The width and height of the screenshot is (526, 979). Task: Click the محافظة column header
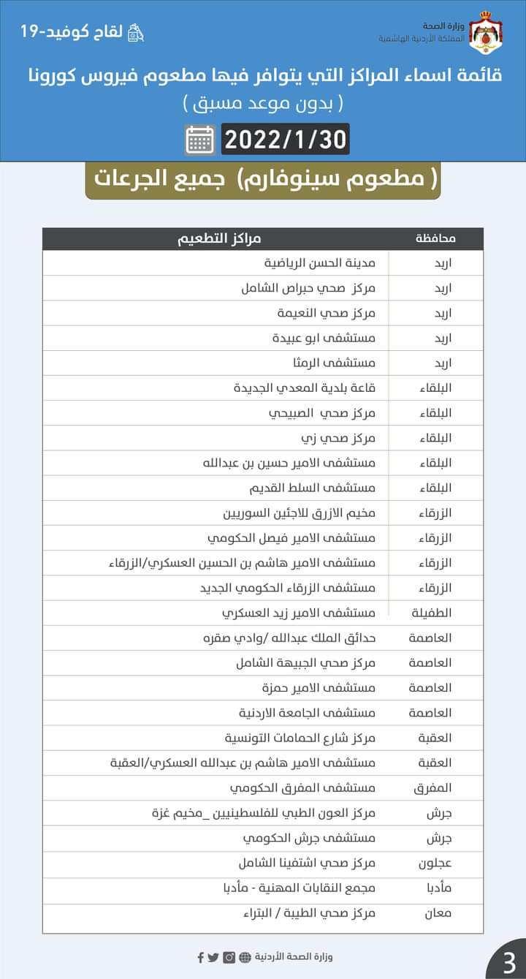[436, 239]
